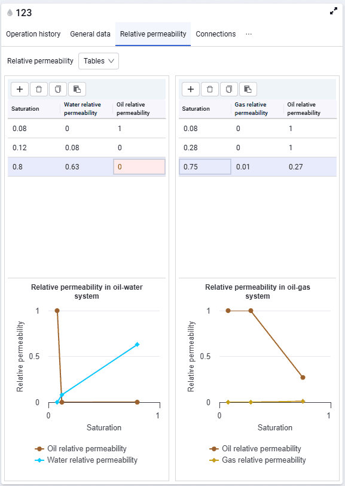Screen dimensions: 345x486
Task: Toggle oil-water Oil relative permeability legend
Action: pyautogui.click(x=81, y=448)
